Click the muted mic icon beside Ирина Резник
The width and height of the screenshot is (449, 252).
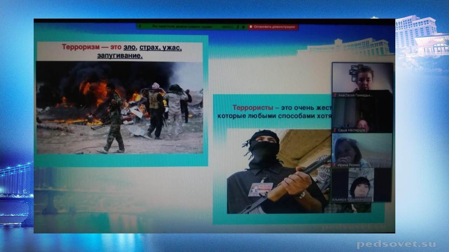(335, 165)
